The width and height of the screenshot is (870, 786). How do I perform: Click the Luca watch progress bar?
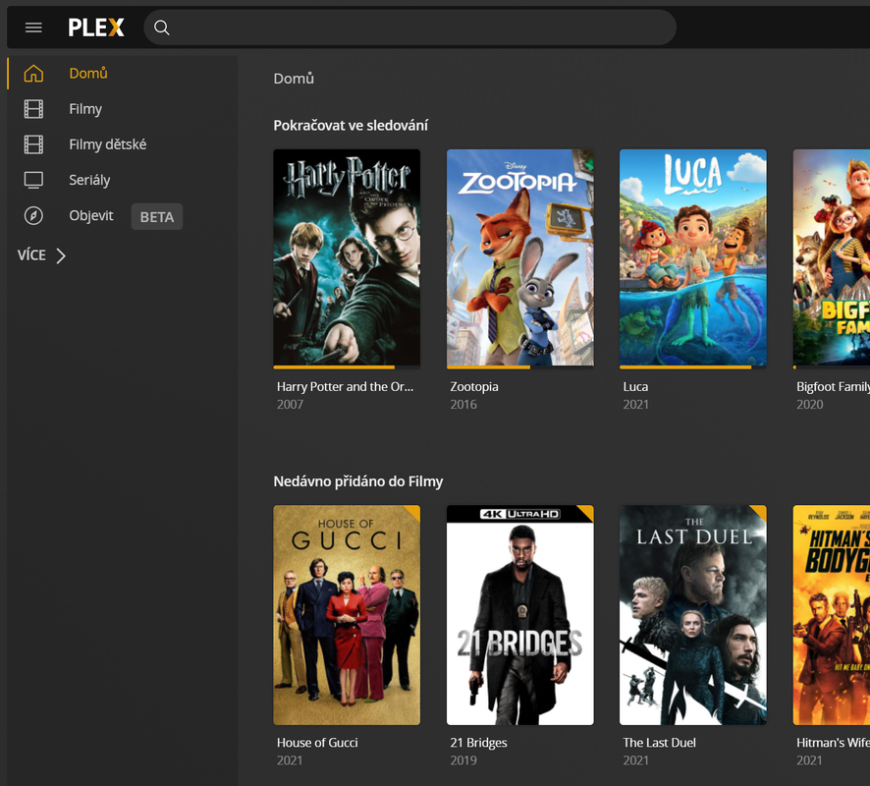tap(693, 366)
